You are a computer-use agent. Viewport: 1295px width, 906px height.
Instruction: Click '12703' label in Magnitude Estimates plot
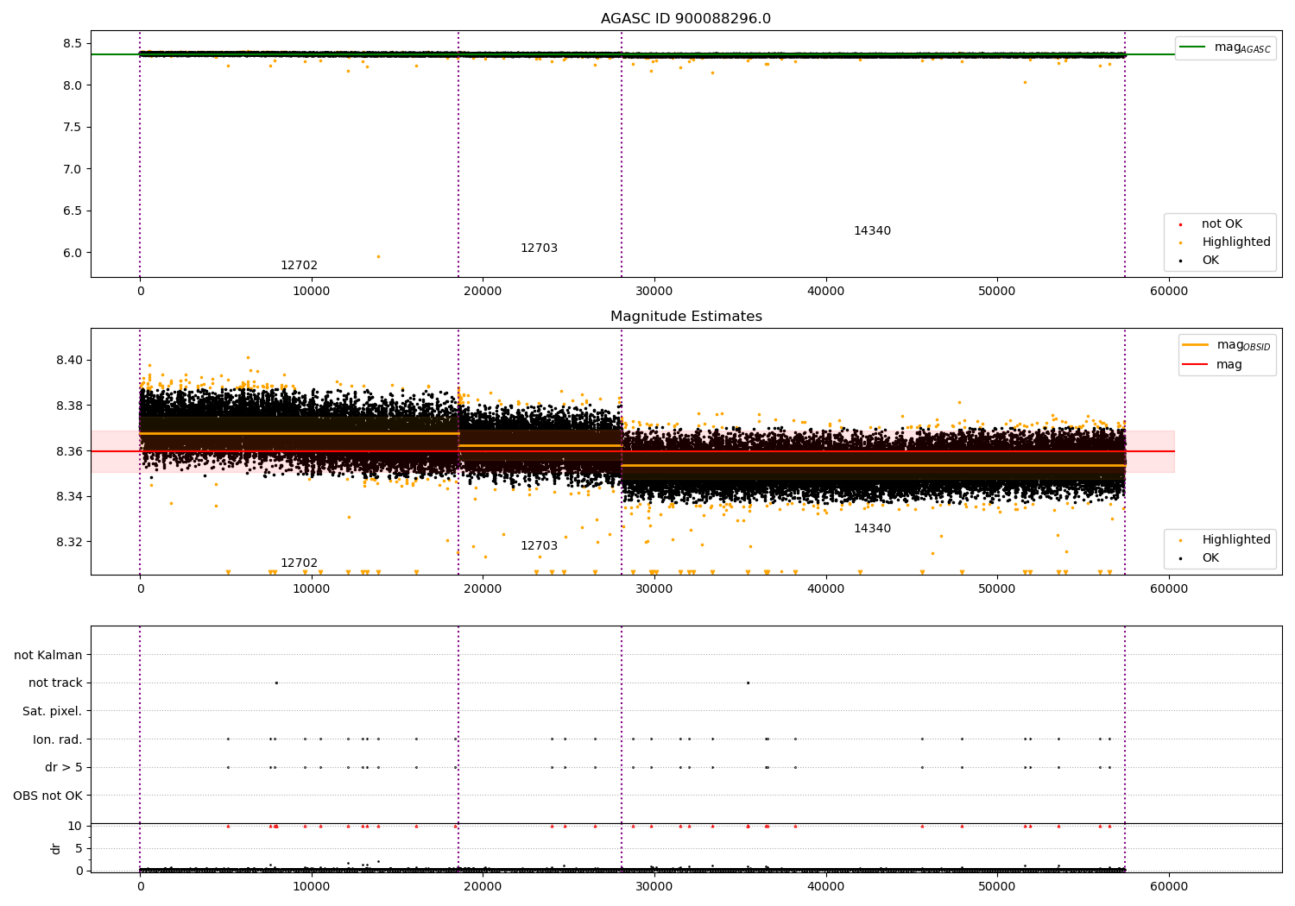539,546
